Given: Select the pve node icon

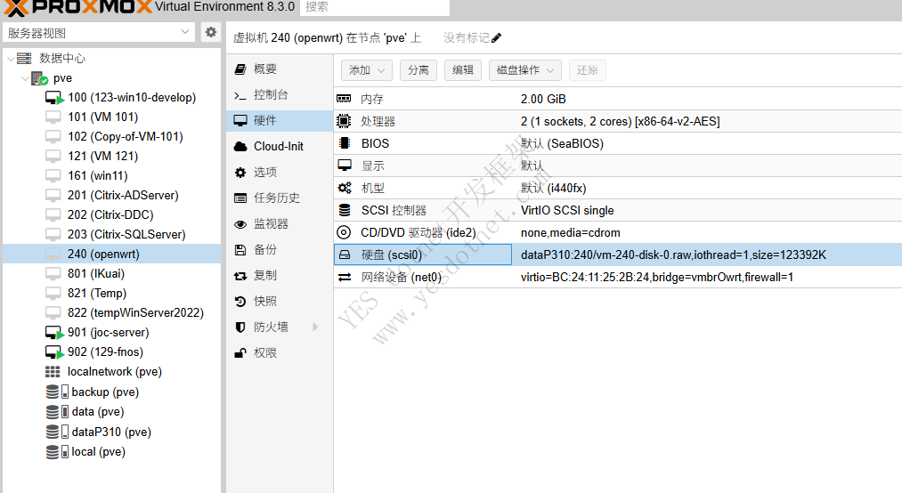Looking at the screenshot, I should [x=40, y=78].
